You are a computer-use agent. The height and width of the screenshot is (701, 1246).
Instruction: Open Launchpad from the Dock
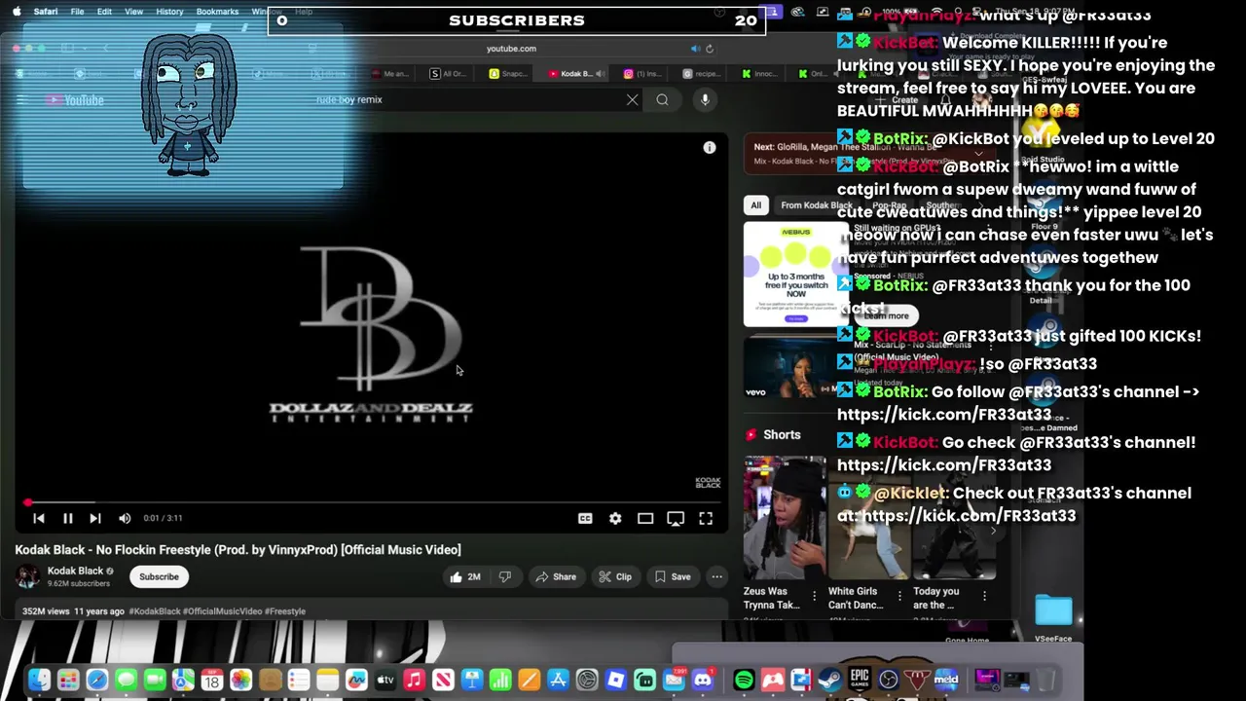tap(68, 680)
